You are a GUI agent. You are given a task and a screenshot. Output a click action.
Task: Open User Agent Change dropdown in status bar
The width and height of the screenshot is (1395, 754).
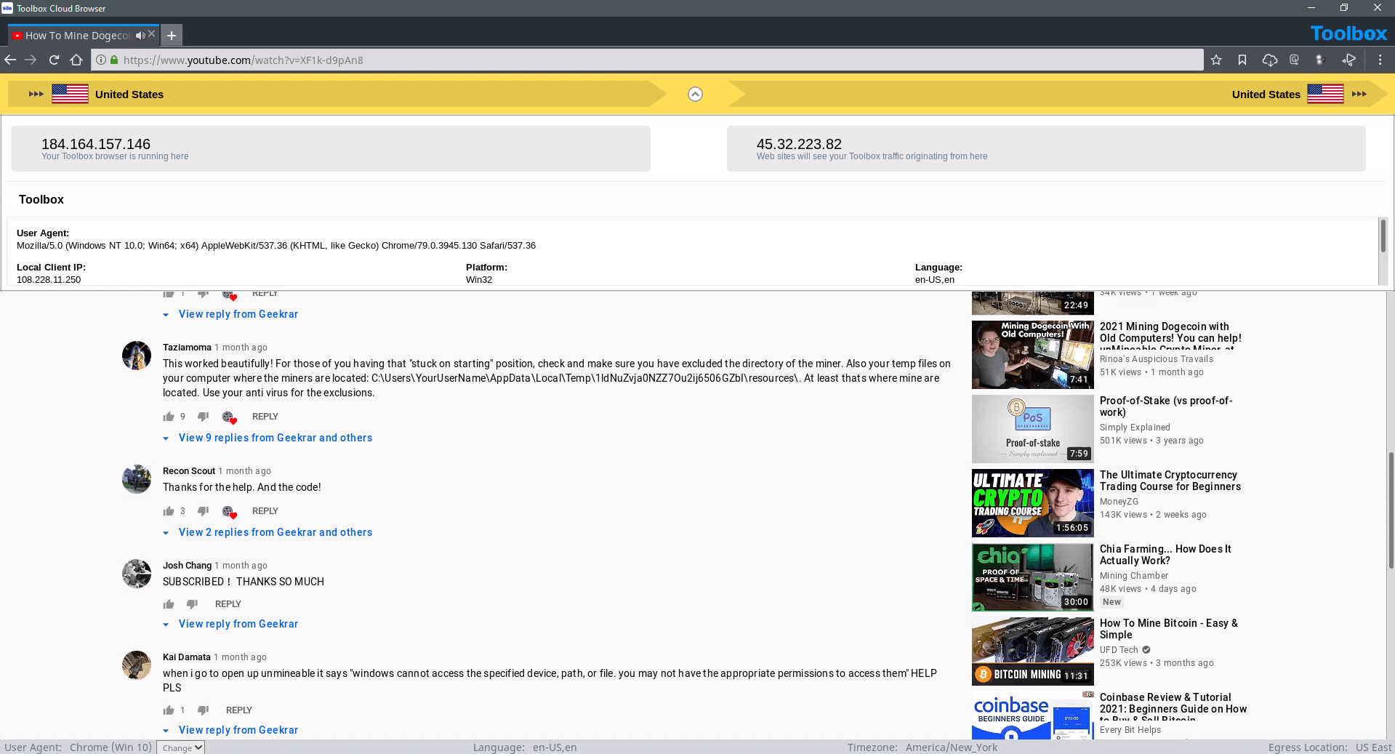click(181, 747)
